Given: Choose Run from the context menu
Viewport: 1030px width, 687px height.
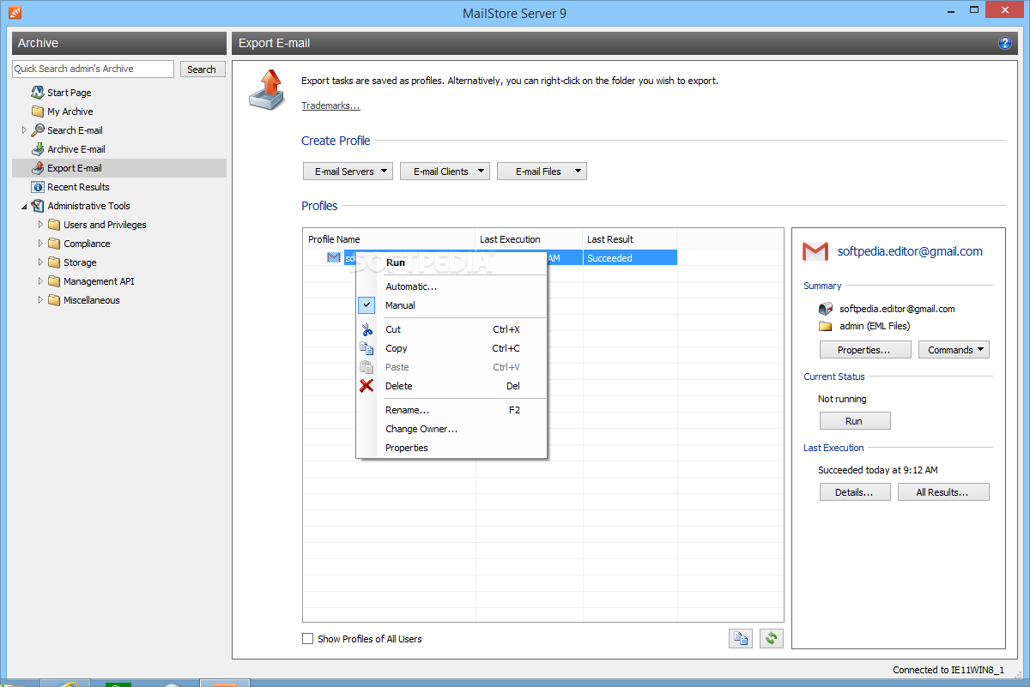Looking at the screenshot, I should [451, 262].
